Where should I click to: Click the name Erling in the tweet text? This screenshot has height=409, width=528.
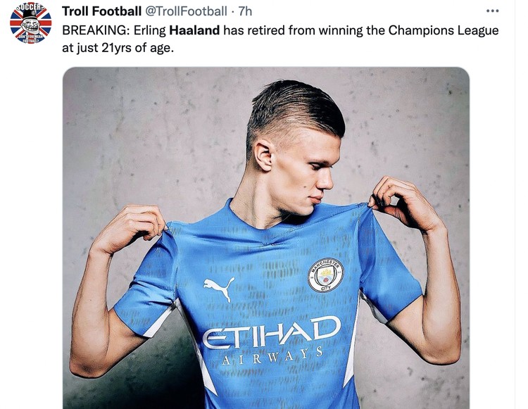(x=150, y=31)
